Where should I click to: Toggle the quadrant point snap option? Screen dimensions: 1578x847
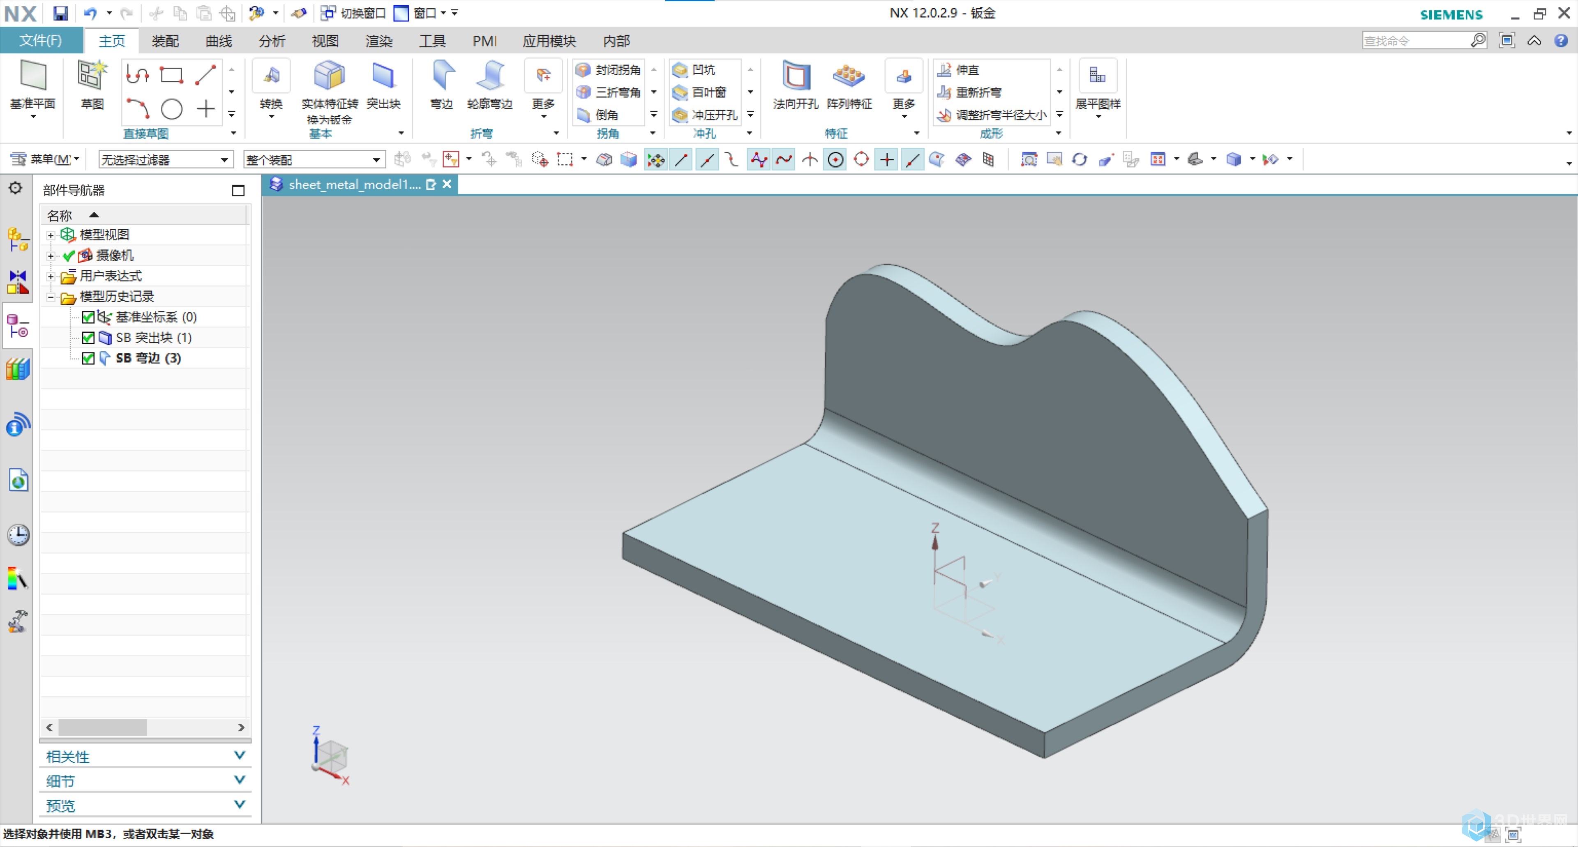click(x=861, y=160)
